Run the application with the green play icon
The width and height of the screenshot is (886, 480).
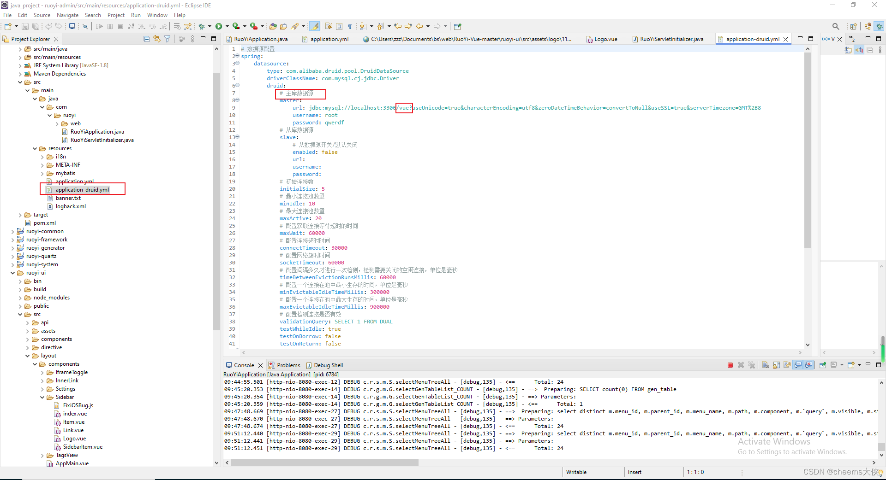pos(219,26)
